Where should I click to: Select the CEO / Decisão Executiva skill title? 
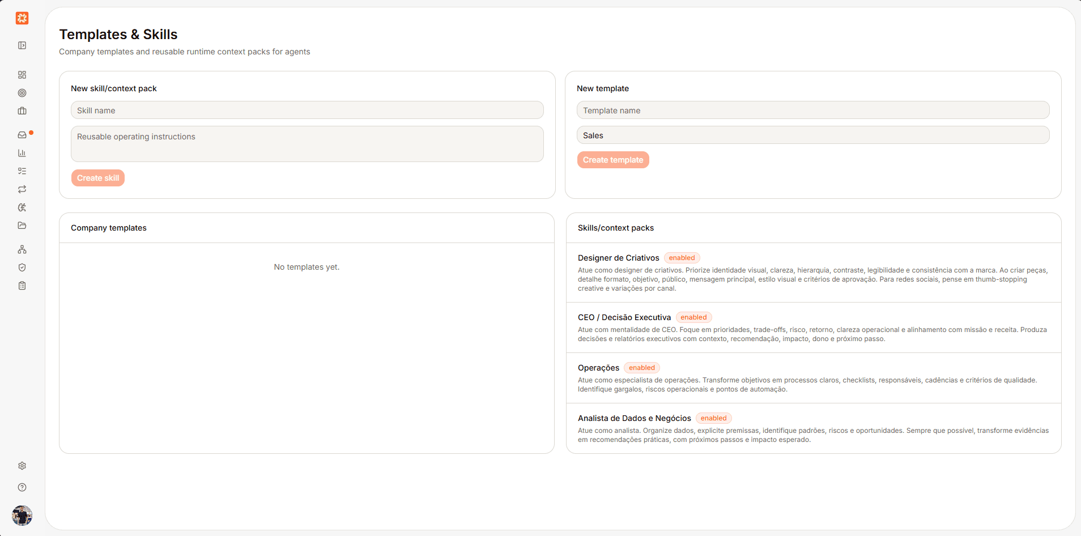[624, 317]
